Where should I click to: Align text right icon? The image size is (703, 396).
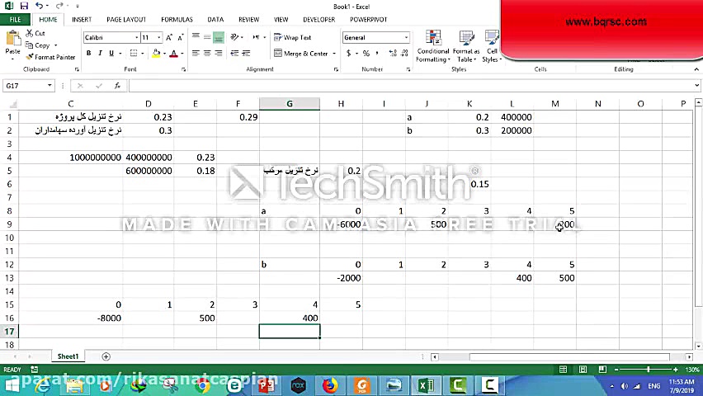pyautogui.click(x=219, y=53)
